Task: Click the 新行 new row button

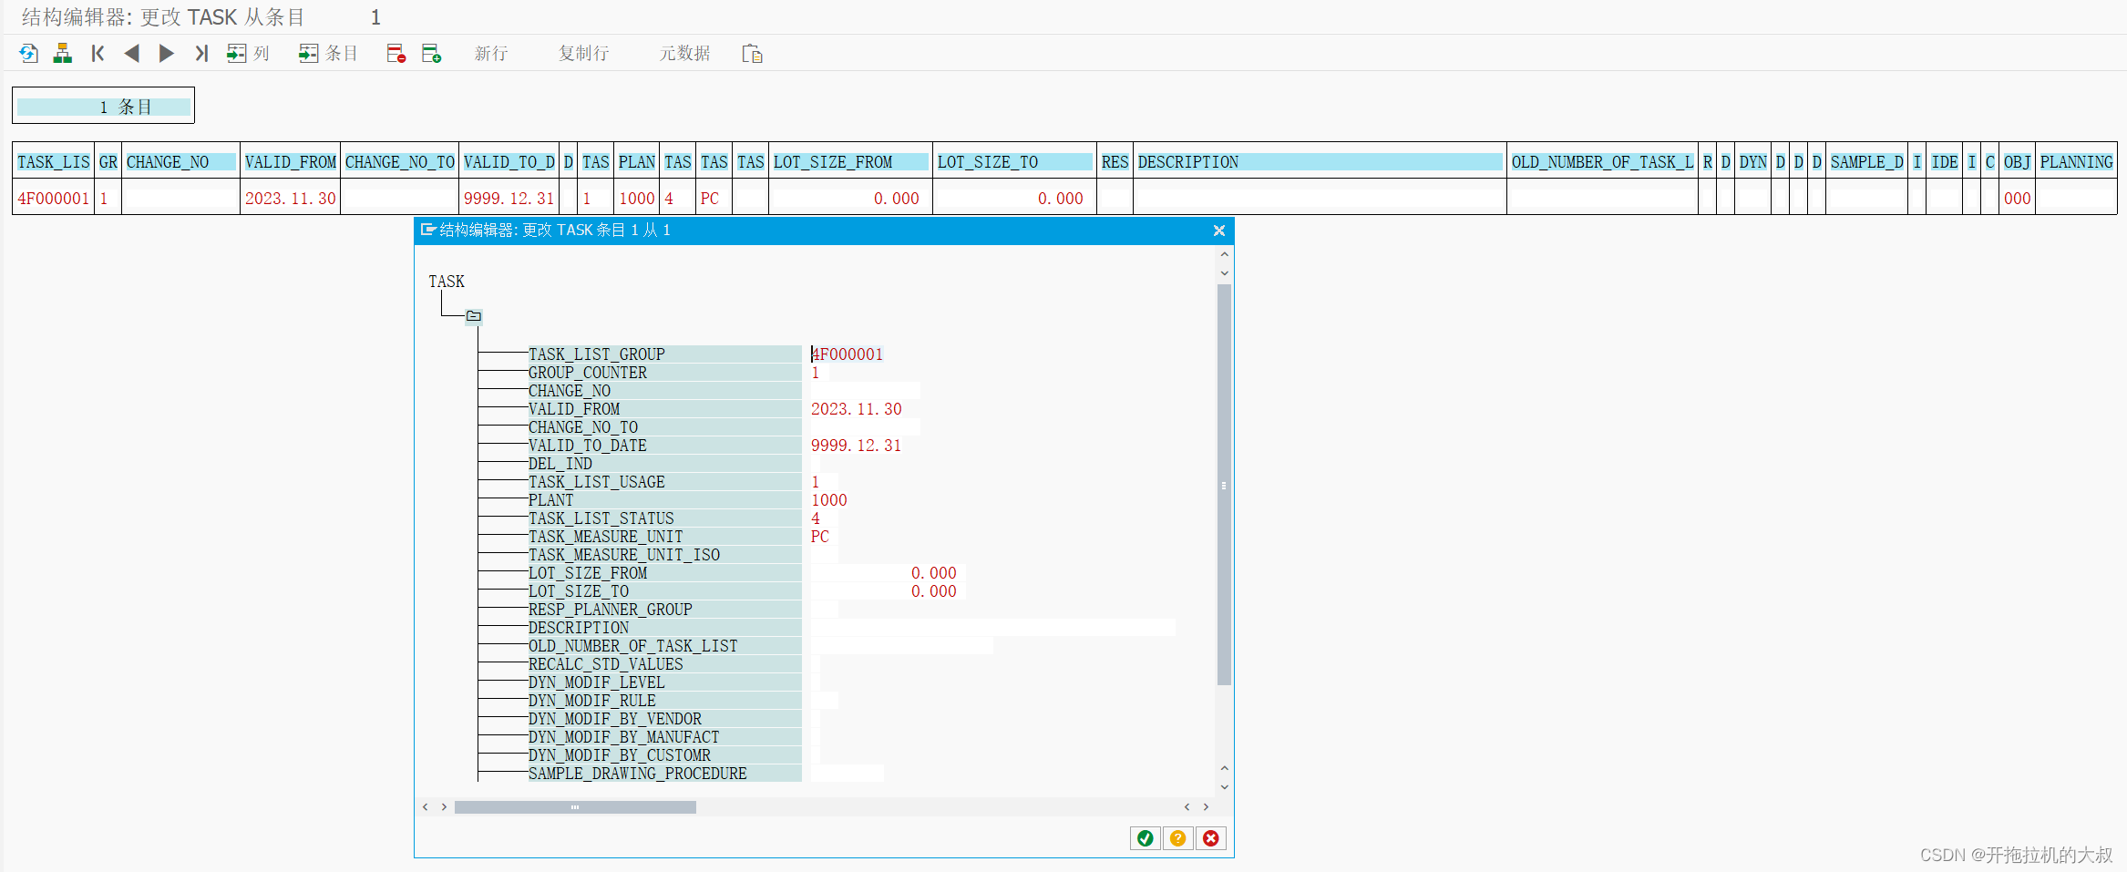Action: pyautogui.click(x=492, y=53)
